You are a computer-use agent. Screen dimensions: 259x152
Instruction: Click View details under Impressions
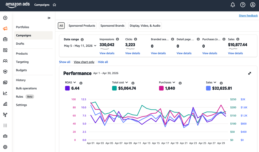point(107,53)
